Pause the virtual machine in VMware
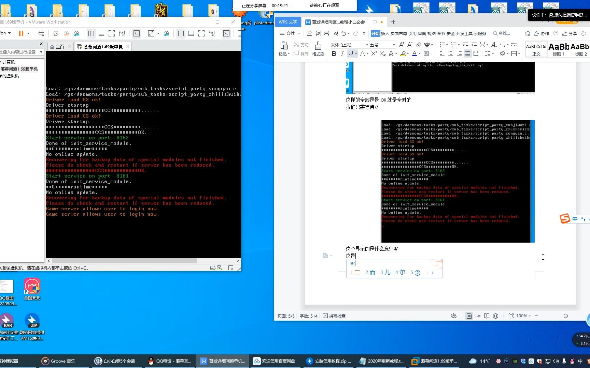Screen dimensions: 590x368 pos(21,33)
